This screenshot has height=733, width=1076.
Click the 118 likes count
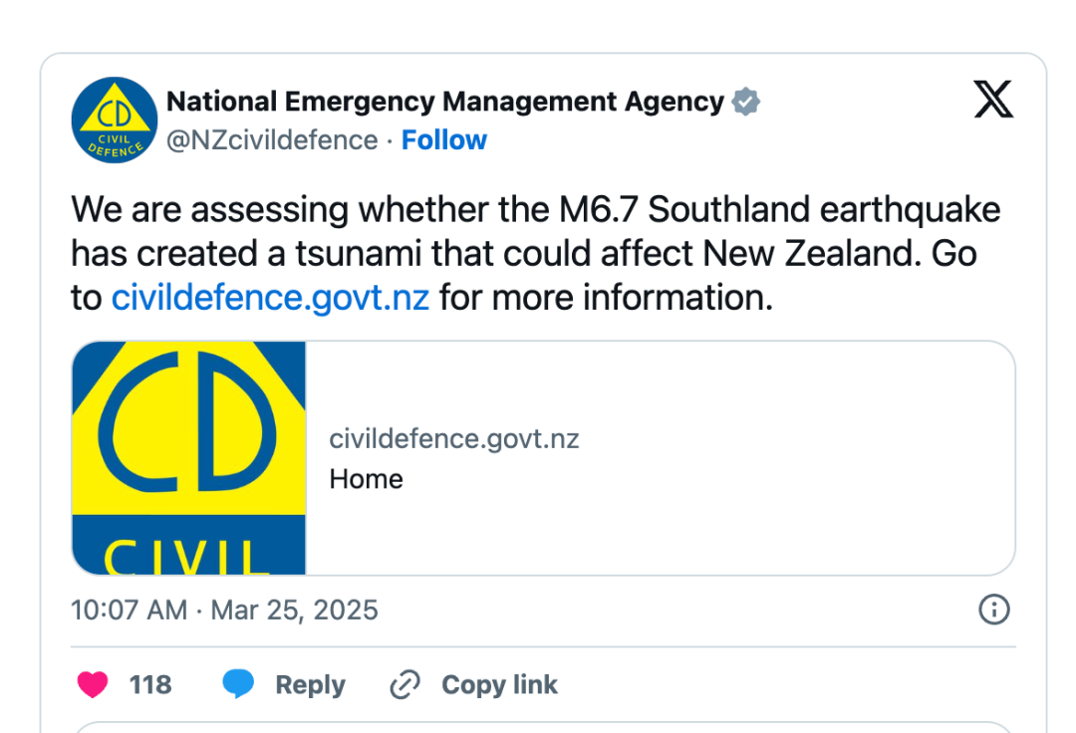[x=150, y=684]
